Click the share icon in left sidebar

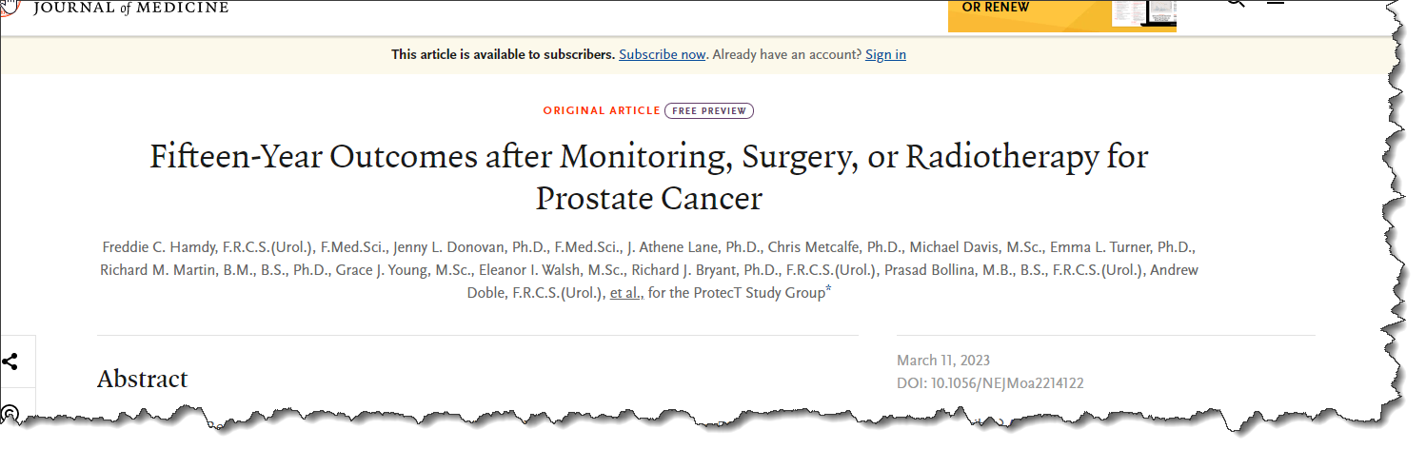(x=11, y=361)
